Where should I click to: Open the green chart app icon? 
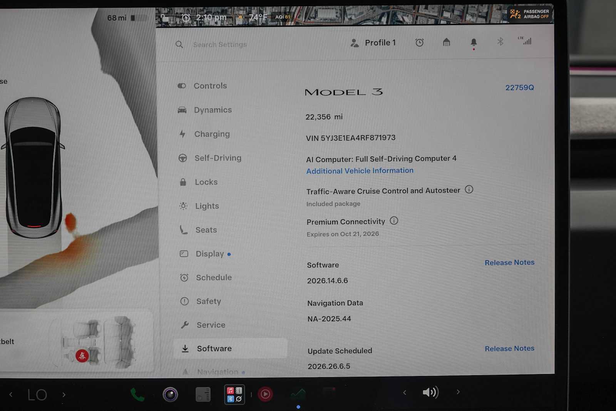[x=298, y=394]
